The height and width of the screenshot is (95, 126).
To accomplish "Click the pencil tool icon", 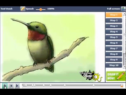I will pos(23,9).
